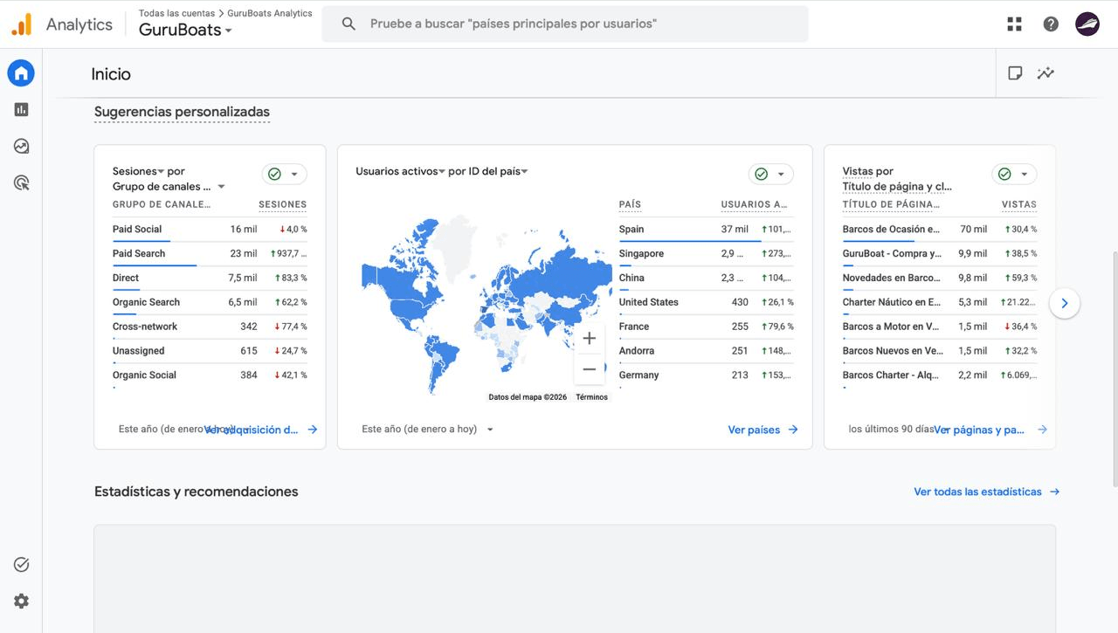This screenshot has height=633, width=1118.
Task: Open the map card date range dropdown
Action: point(428,430)
